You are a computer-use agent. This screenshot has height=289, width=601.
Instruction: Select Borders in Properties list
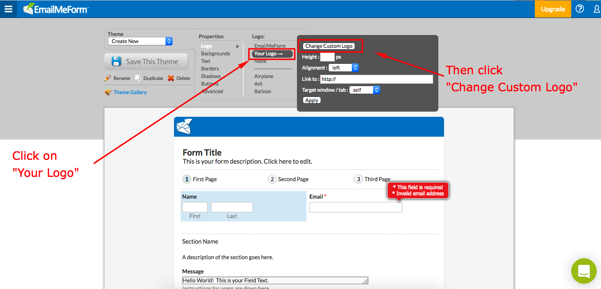click(x=210, y=69)
